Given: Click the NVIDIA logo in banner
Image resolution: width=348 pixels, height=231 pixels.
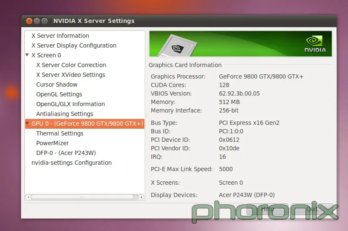Looking at the screenshot, I should (x=315, y=45).
